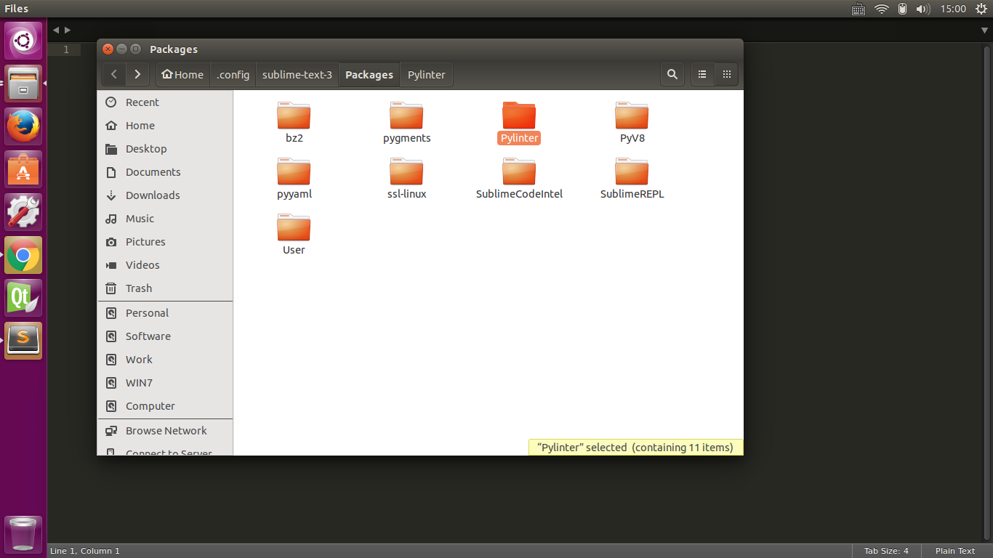Open the Sublime tab dropdown arrow
The height and width of the screenshot is (558, 993).
coord(984,30)
